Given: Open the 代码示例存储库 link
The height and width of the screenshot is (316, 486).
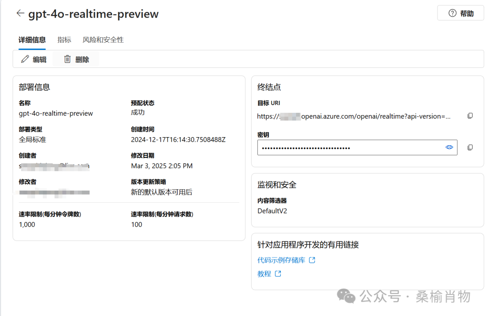Looking at the screenshot, I should 286,260.
